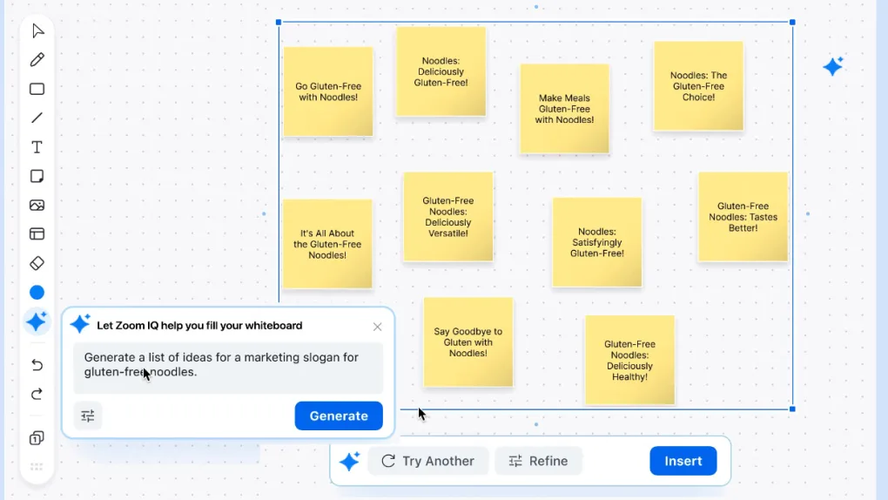Click the Zoom IQ sparkle icon at top right
The image size is (888, 500).
point(833,66)
